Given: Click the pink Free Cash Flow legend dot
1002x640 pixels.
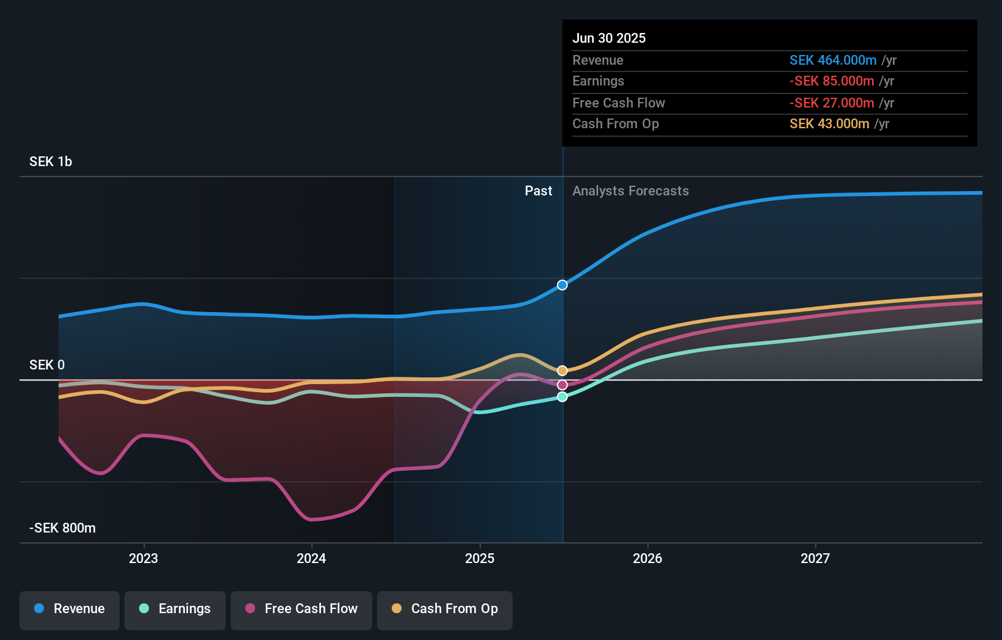Looking at the screenshot, I should coord(251,609).
